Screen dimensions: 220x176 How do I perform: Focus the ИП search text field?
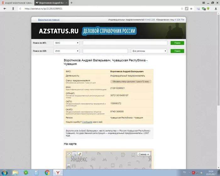tap(125, 43)
